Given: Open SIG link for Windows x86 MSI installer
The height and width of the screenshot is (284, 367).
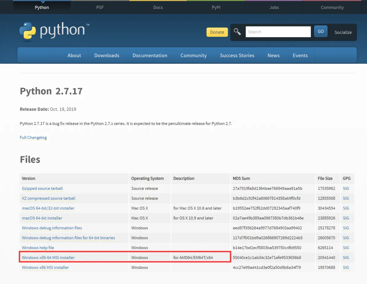Looking at the screenshot, I should [x=346, y=267].
